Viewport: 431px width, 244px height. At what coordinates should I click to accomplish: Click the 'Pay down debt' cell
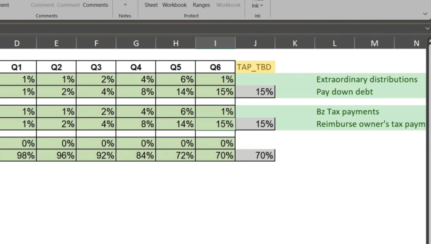point(344,92)
